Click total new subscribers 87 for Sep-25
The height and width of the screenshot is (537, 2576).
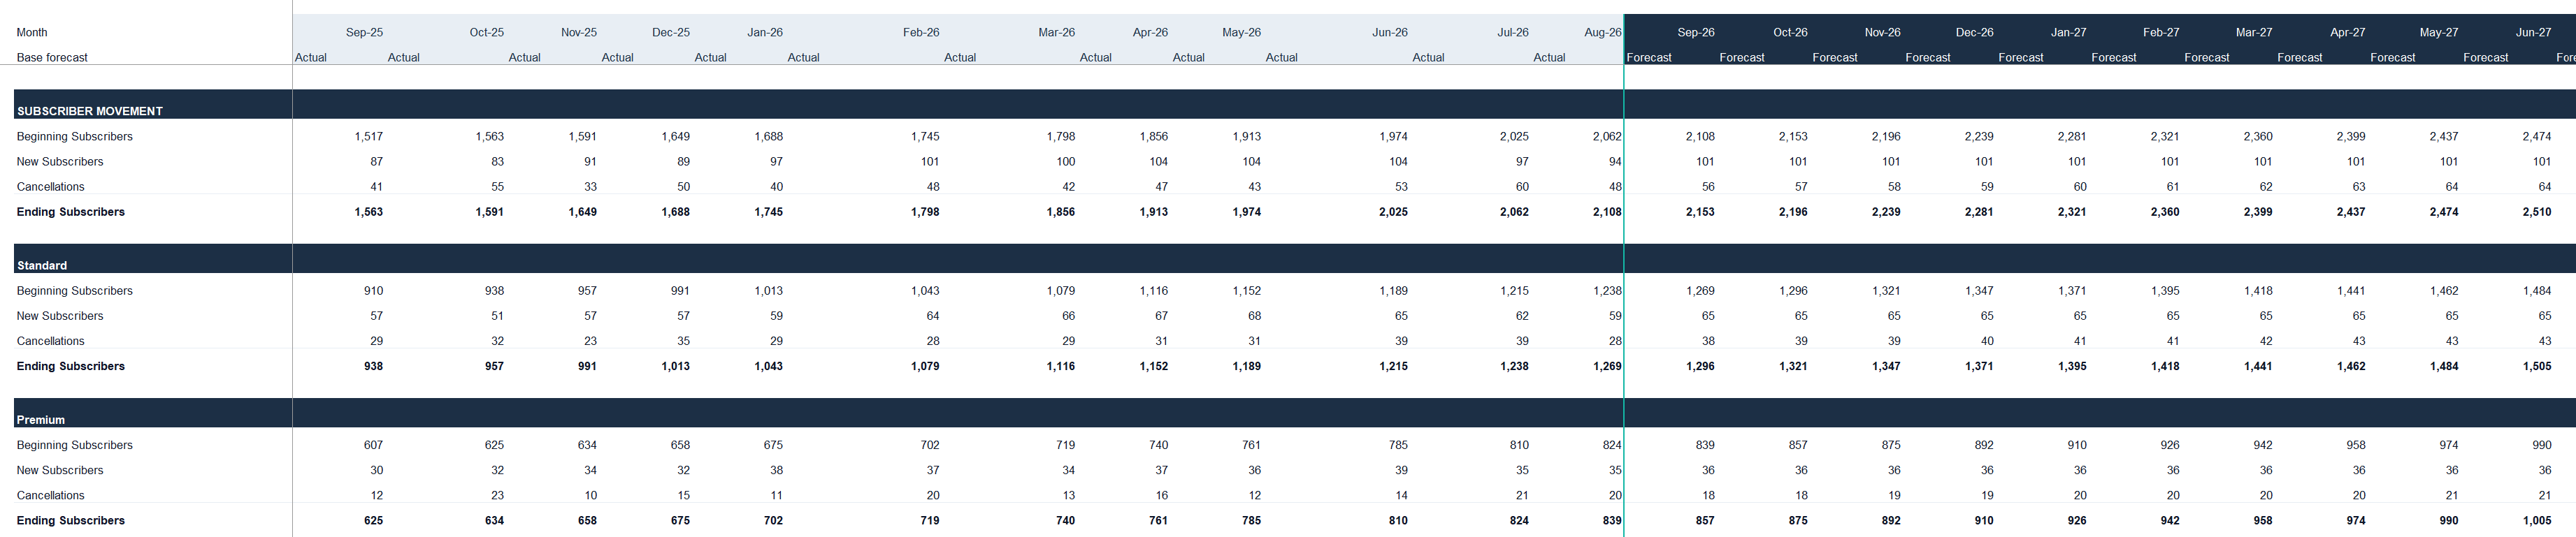click(376, 162)
